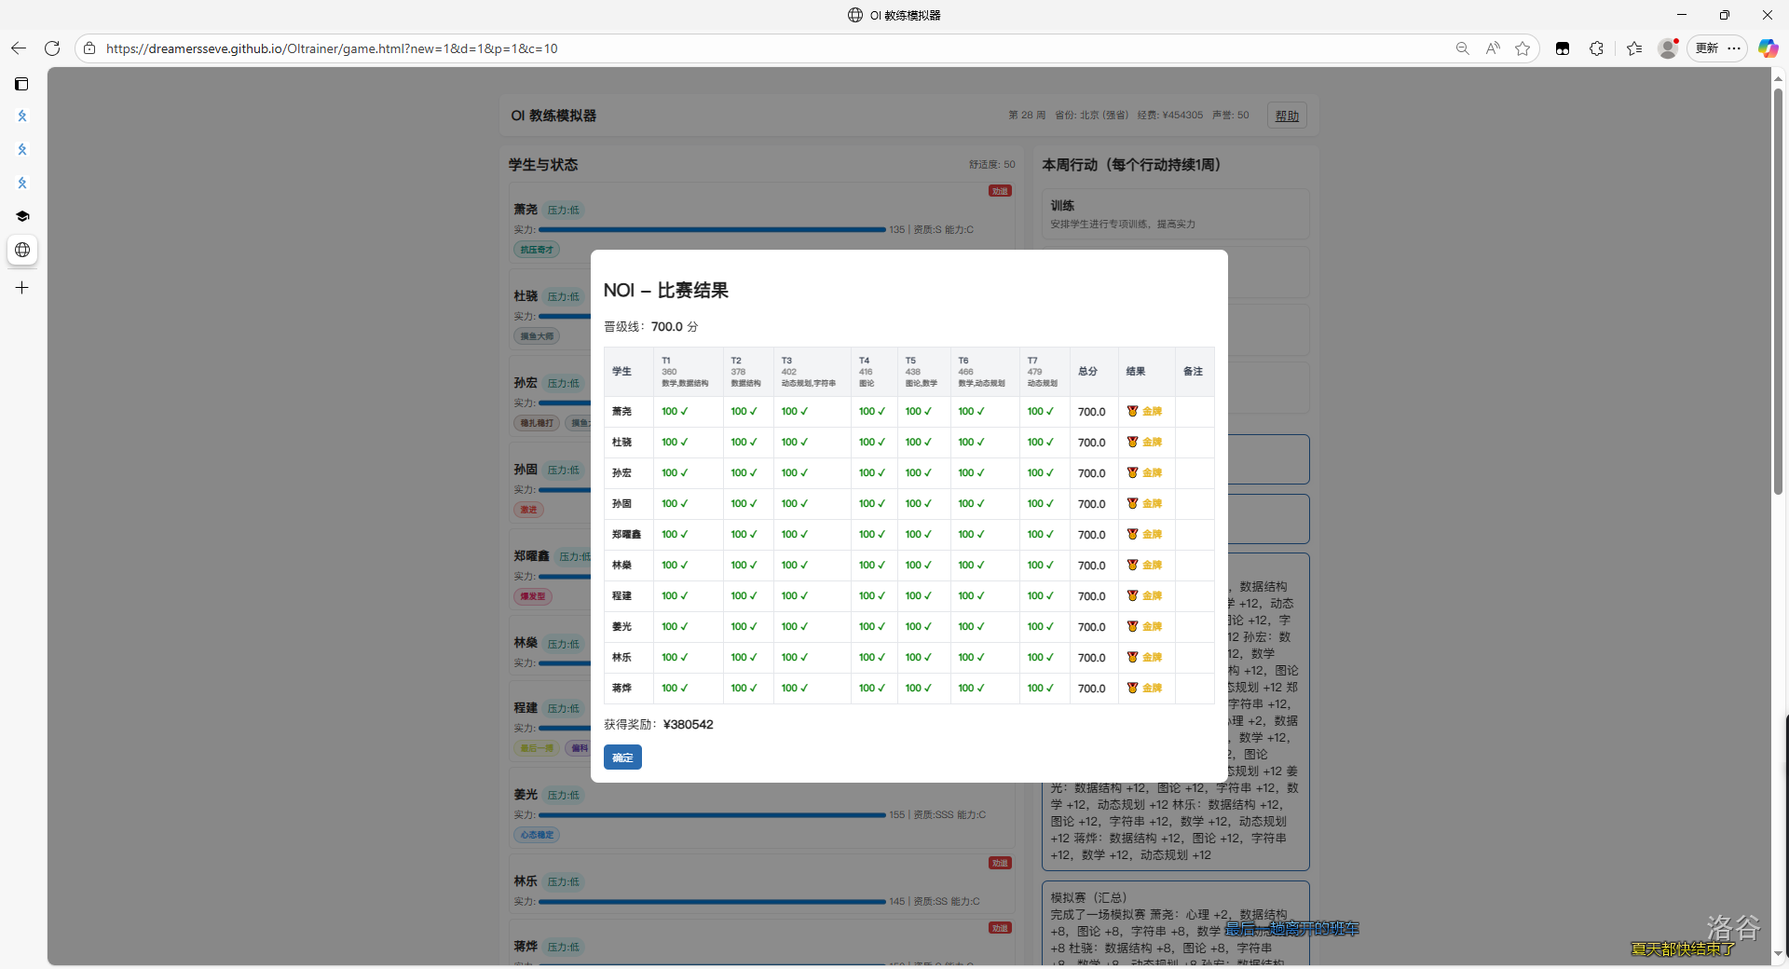Add this page to favorites star
Image resolution: width=1789 pixels, height=969 pixels.
click(x=1523, y=48)
